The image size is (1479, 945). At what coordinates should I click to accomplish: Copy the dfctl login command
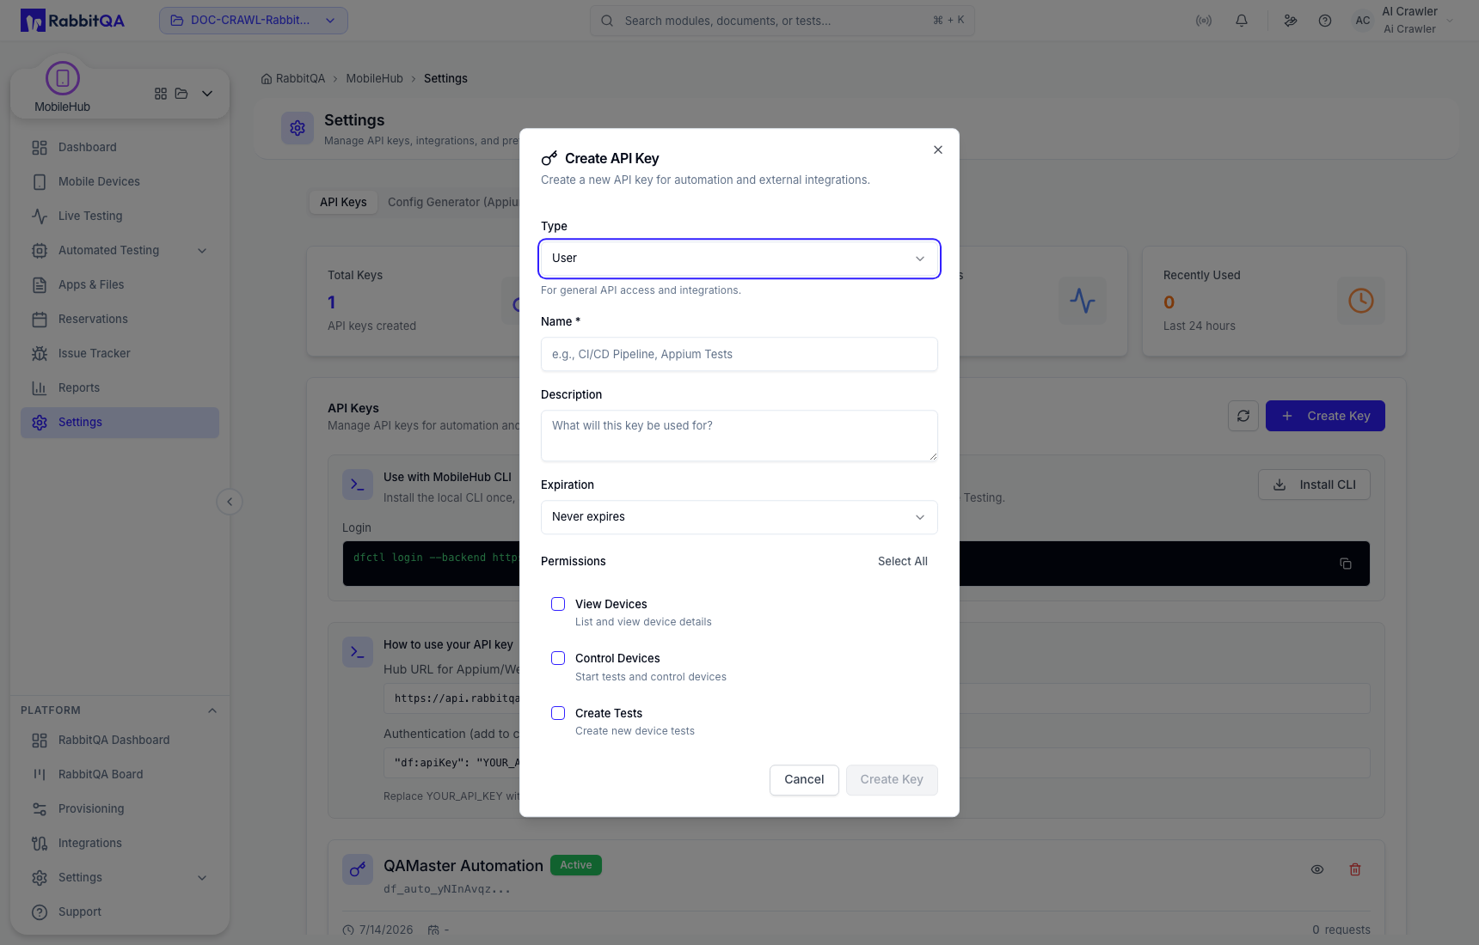(1346, 564)
